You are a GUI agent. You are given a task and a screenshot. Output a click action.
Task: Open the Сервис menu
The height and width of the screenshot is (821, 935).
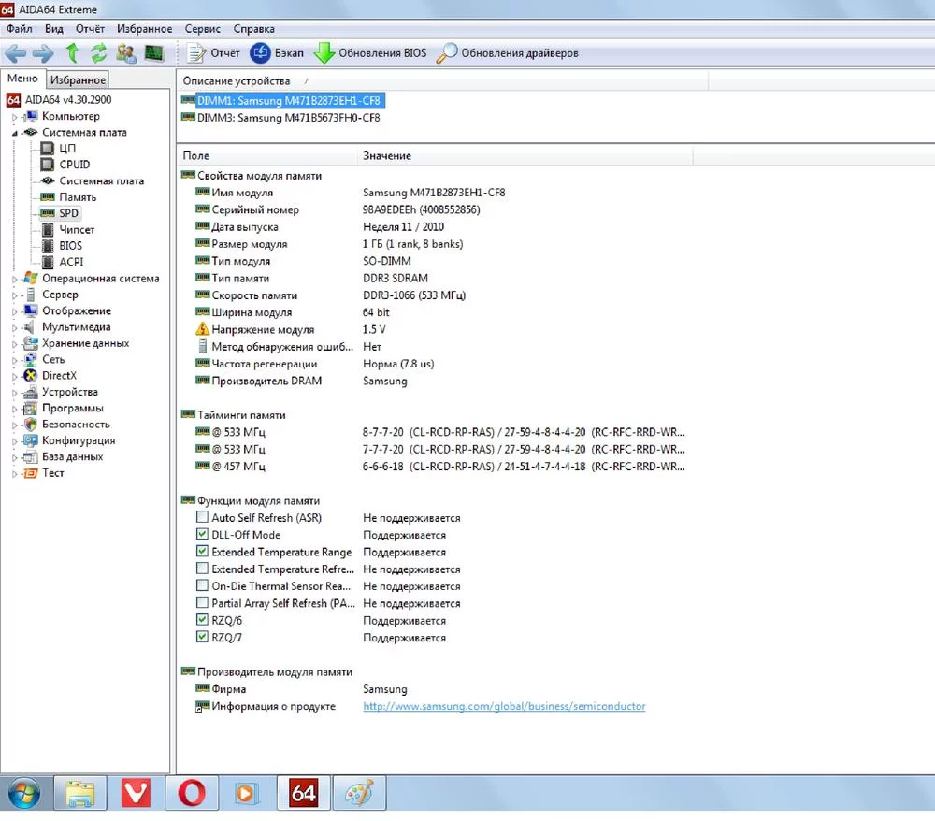point(203,29)
